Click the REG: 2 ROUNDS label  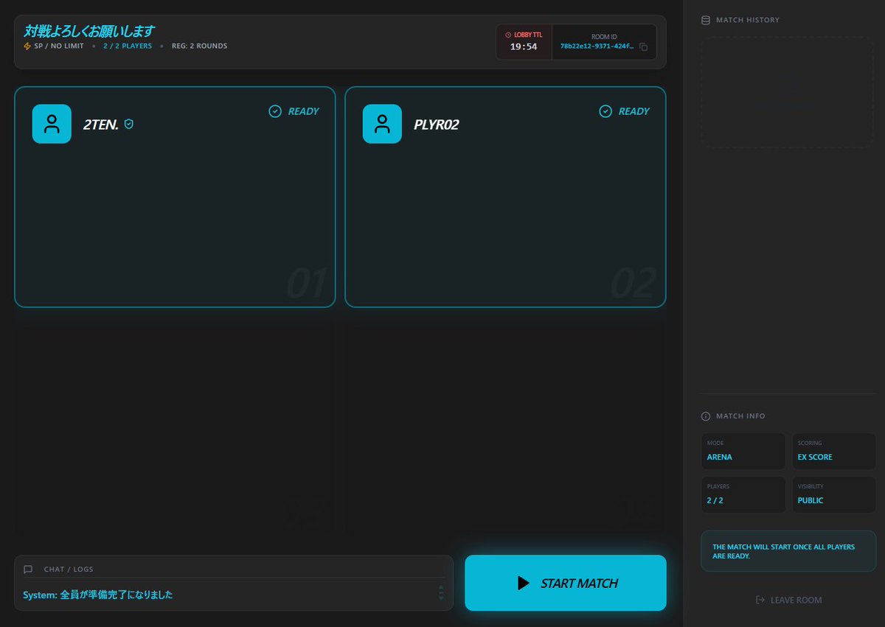click(x=199, y=46)
